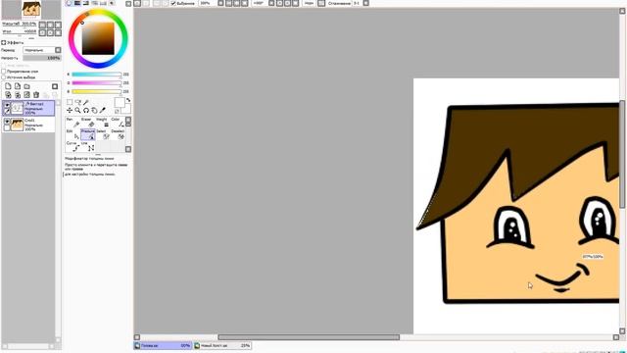The width and height of the screenshot is (627, 353).
Task: Toggle the RGB sliders panel button
Action: (77, 3)
